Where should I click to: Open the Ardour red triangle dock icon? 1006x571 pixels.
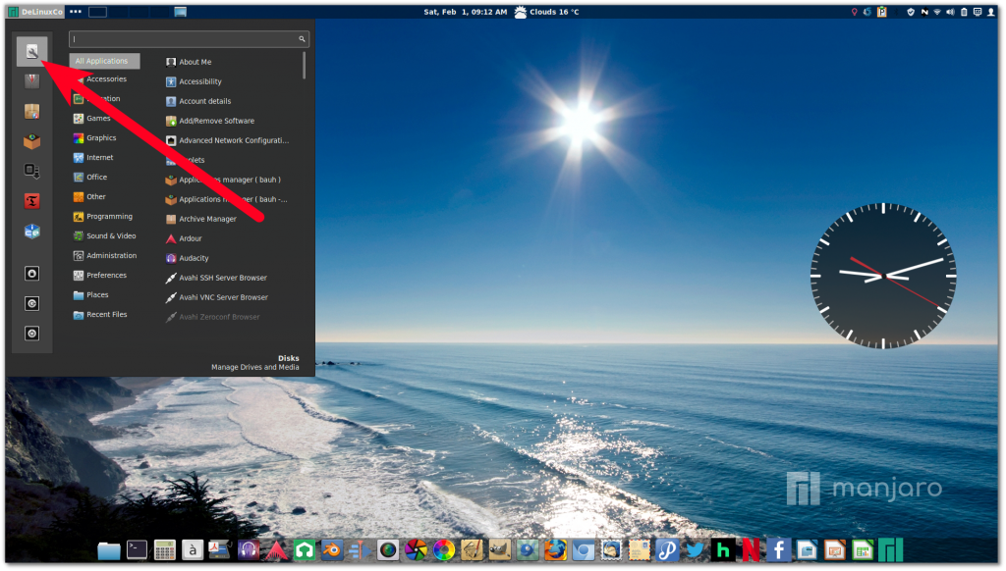click(276, 549)
